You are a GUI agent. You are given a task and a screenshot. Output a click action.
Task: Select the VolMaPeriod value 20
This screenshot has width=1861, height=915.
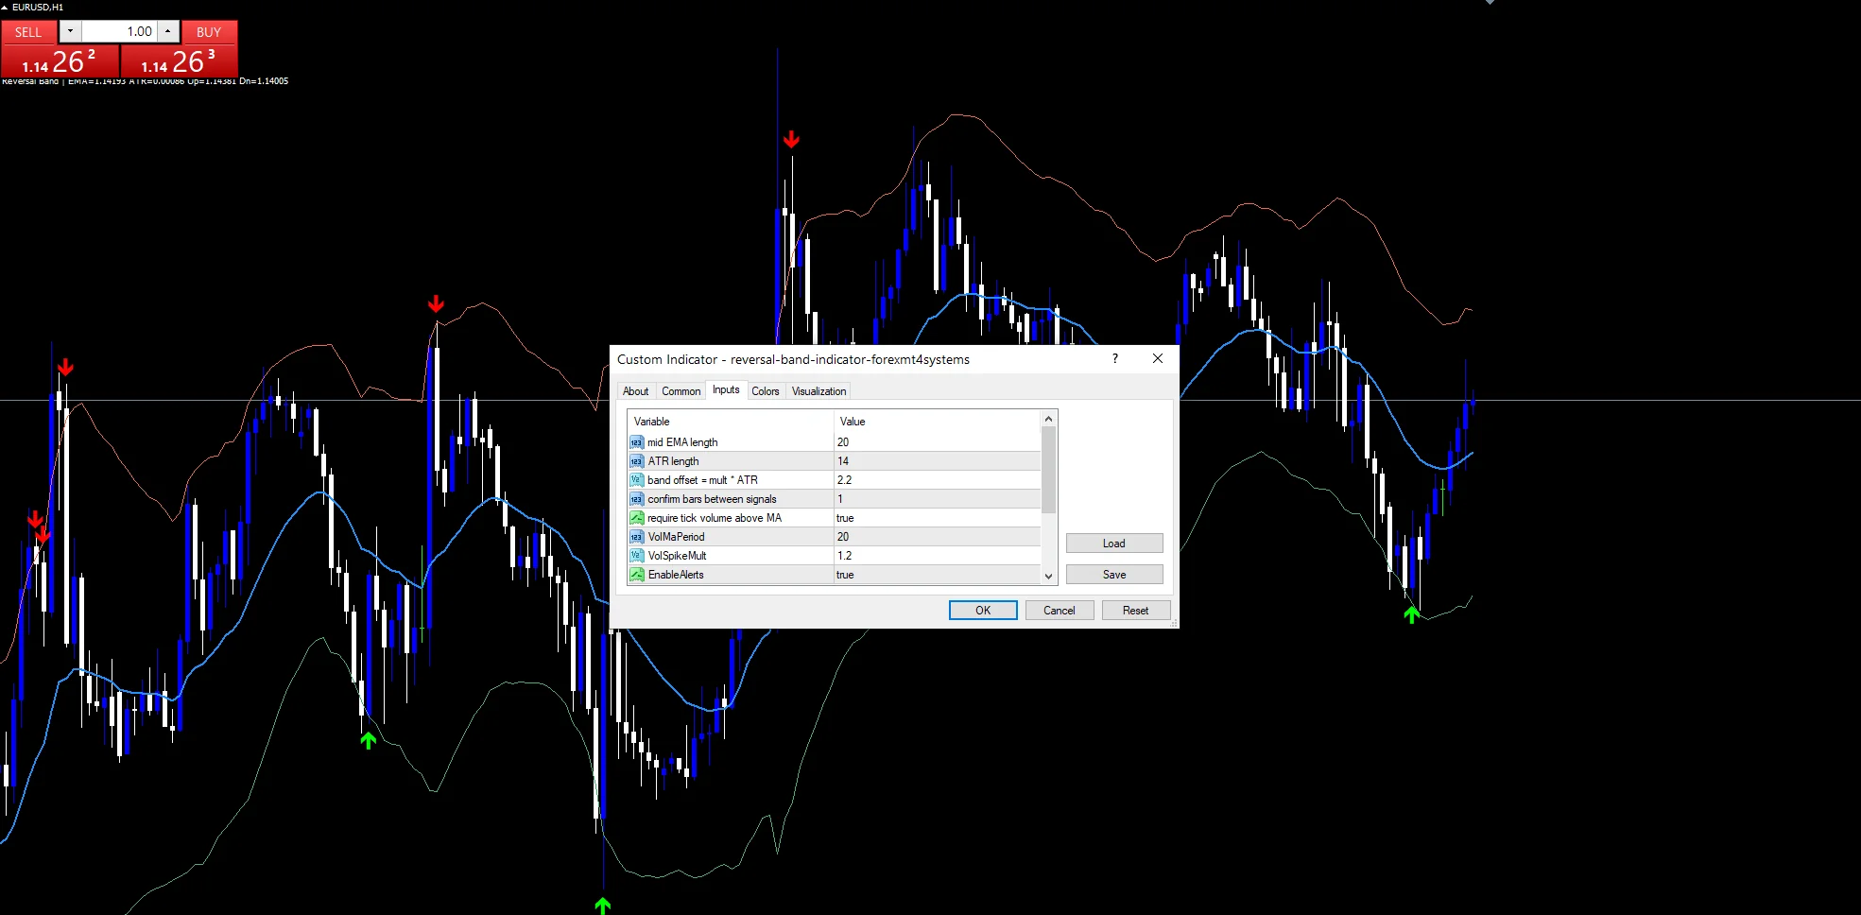[937, 537]
